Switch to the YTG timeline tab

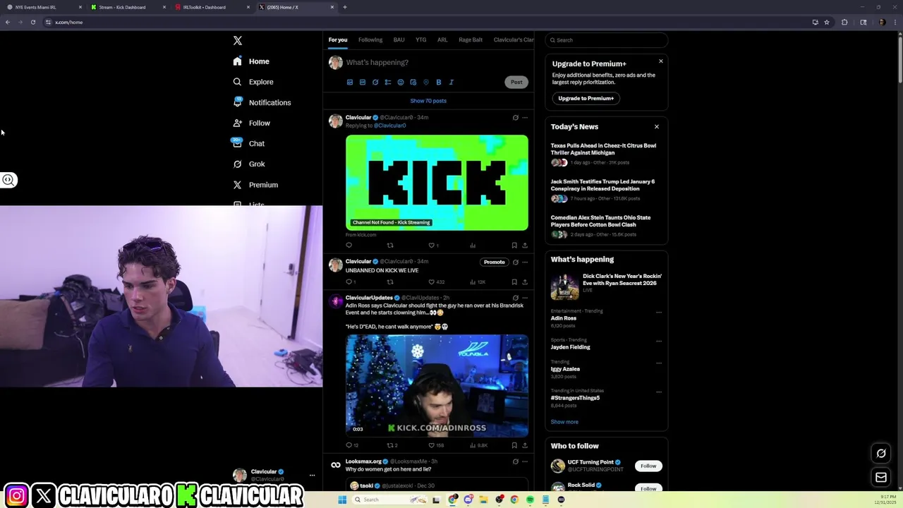pos(420,40)
